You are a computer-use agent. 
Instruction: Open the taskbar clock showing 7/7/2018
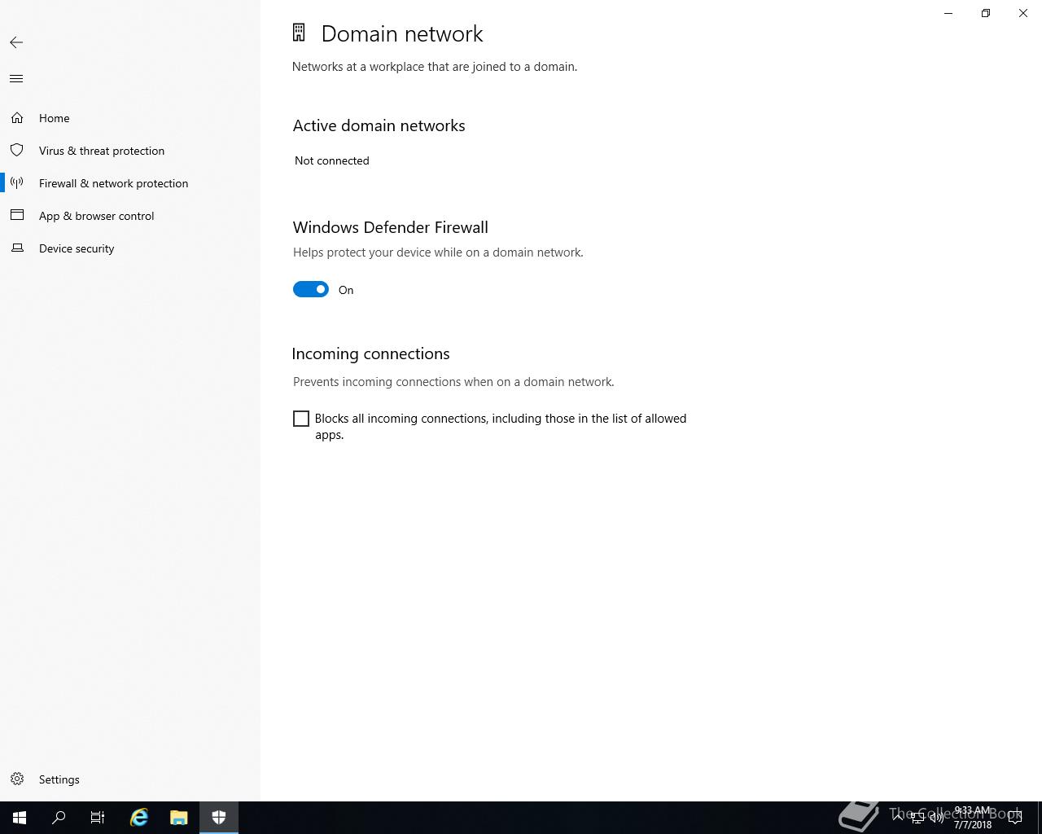(x=973, y=818)
